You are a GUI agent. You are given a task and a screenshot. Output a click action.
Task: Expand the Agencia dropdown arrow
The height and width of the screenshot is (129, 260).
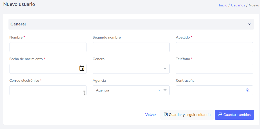165,90
